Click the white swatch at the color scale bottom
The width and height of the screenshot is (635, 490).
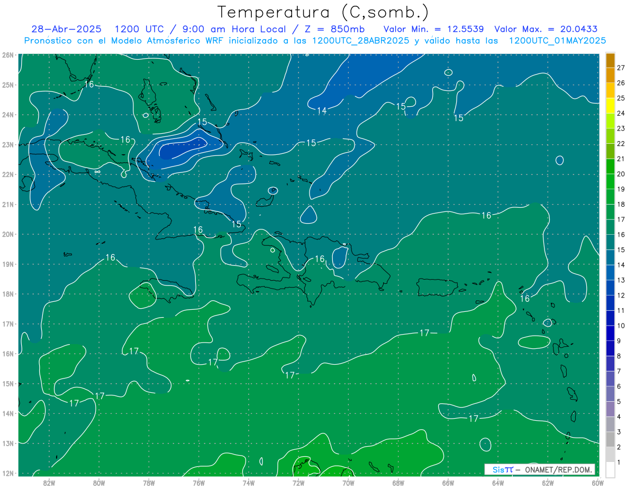coord(610,469)
